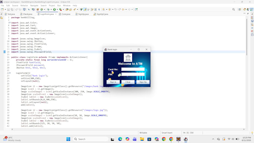Click the New Java Class icon
This screenshot has width=254, height=143.
[x=41, y=10]
